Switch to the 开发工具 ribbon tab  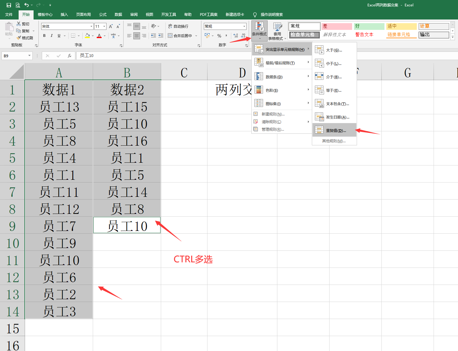click(169, 14)
